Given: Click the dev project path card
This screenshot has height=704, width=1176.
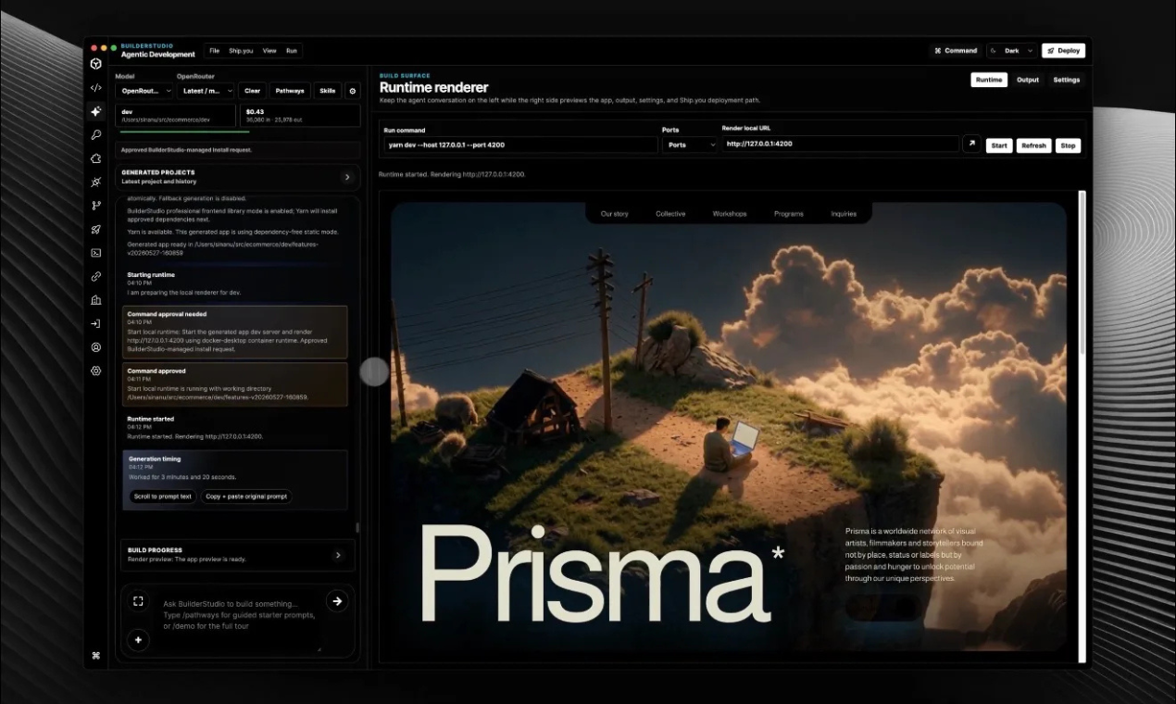Looking at the screenshot, I should tap(176, 116).
